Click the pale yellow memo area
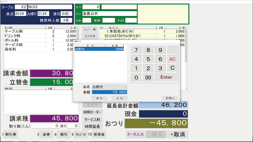 click(163, 14)
